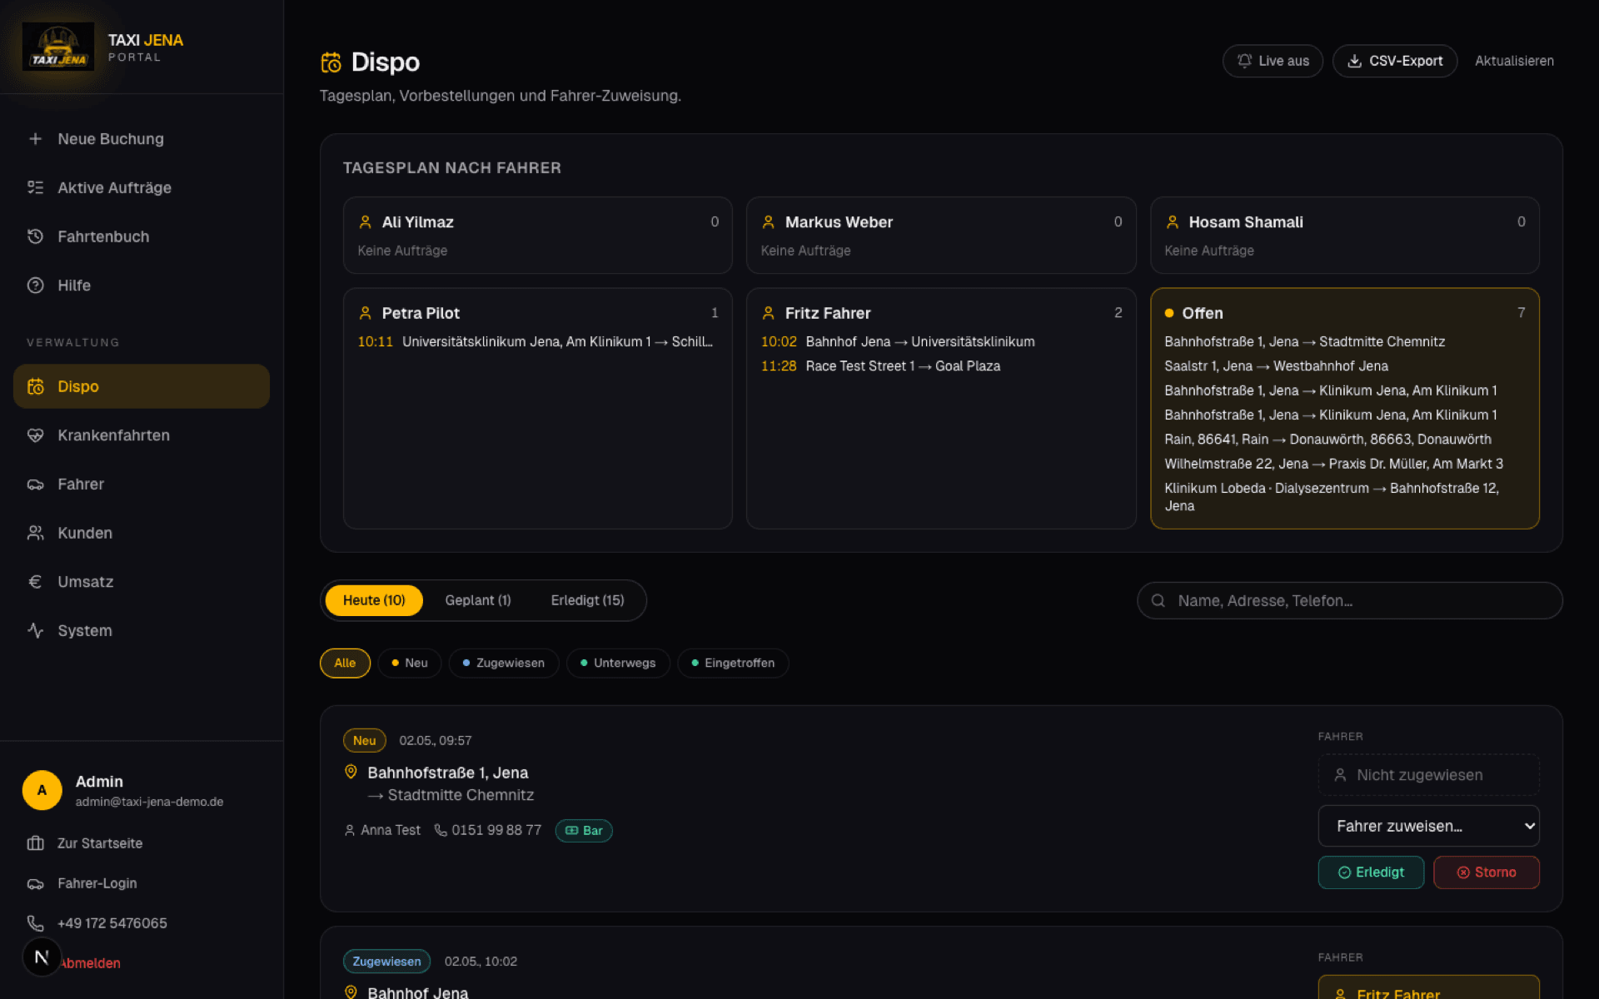This screenshot has height=999, width=1599.
Task: Open the Fahrer zuweisen dropdown
Action: click(1428, 826)
